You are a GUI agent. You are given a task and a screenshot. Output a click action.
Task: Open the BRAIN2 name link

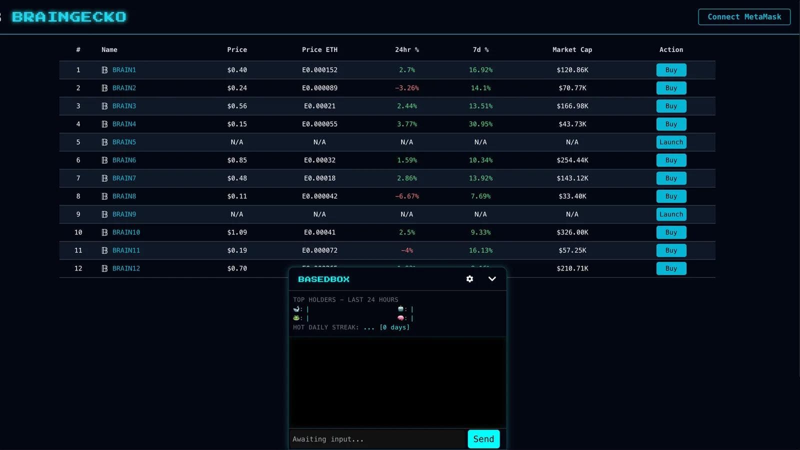coord(124,88)
